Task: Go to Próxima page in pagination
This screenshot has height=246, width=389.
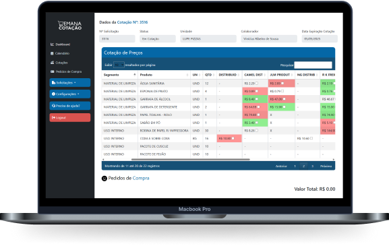Action: click(326, 166)
